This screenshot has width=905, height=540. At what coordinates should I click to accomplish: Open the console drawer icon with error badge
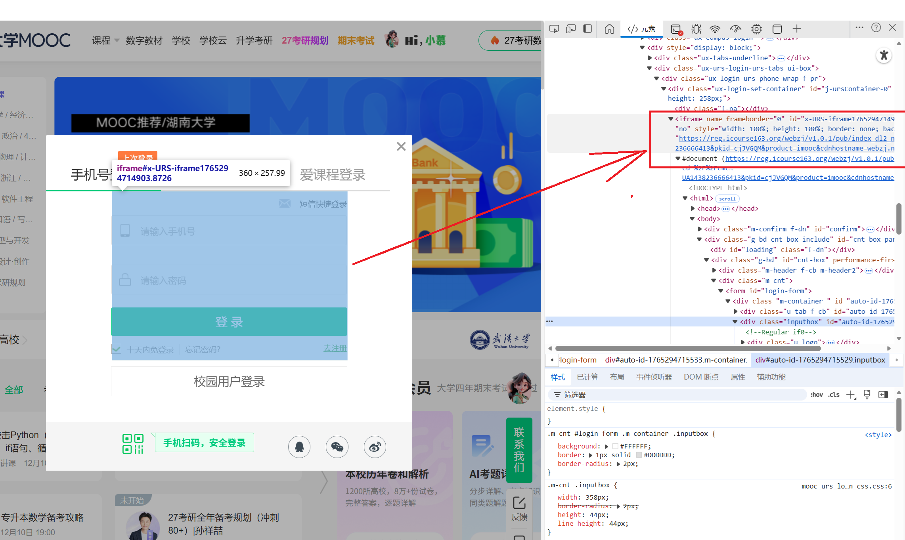click(x=675, y=29)
